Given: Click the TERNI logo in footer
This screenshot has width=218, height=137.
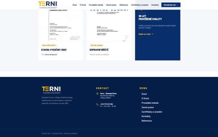Looking at the screenshot, I should pos(51,90).
